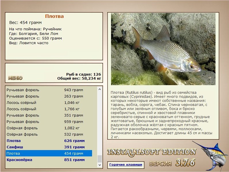Open the МЕНЮ button

[15, 78]
